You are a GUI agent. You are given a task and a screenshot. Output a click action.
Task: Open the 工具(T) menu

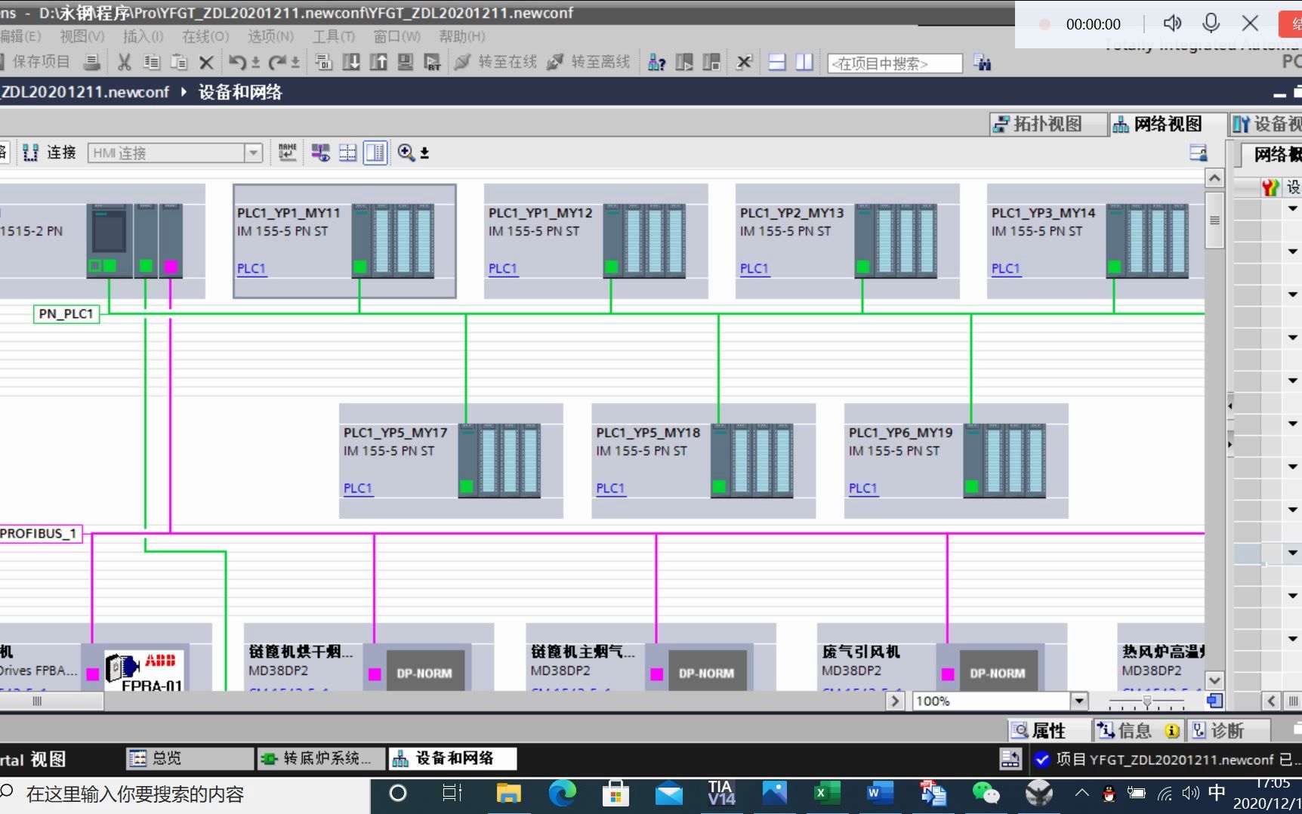point(334,36)
